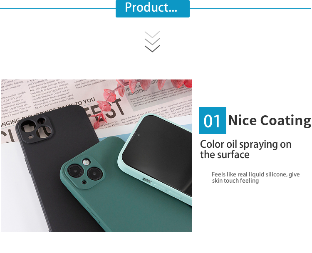Click the flash on the green case
Screen dimensions: 312x253
pos(86,162)
